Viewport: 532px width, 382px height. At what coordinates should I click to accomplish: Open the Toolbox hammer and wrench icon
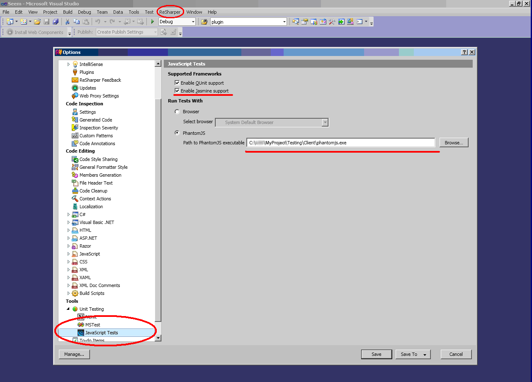332,22
